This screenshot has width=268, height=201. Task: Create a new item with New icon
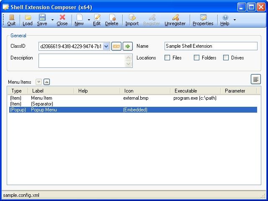click(x=79, y=20)
